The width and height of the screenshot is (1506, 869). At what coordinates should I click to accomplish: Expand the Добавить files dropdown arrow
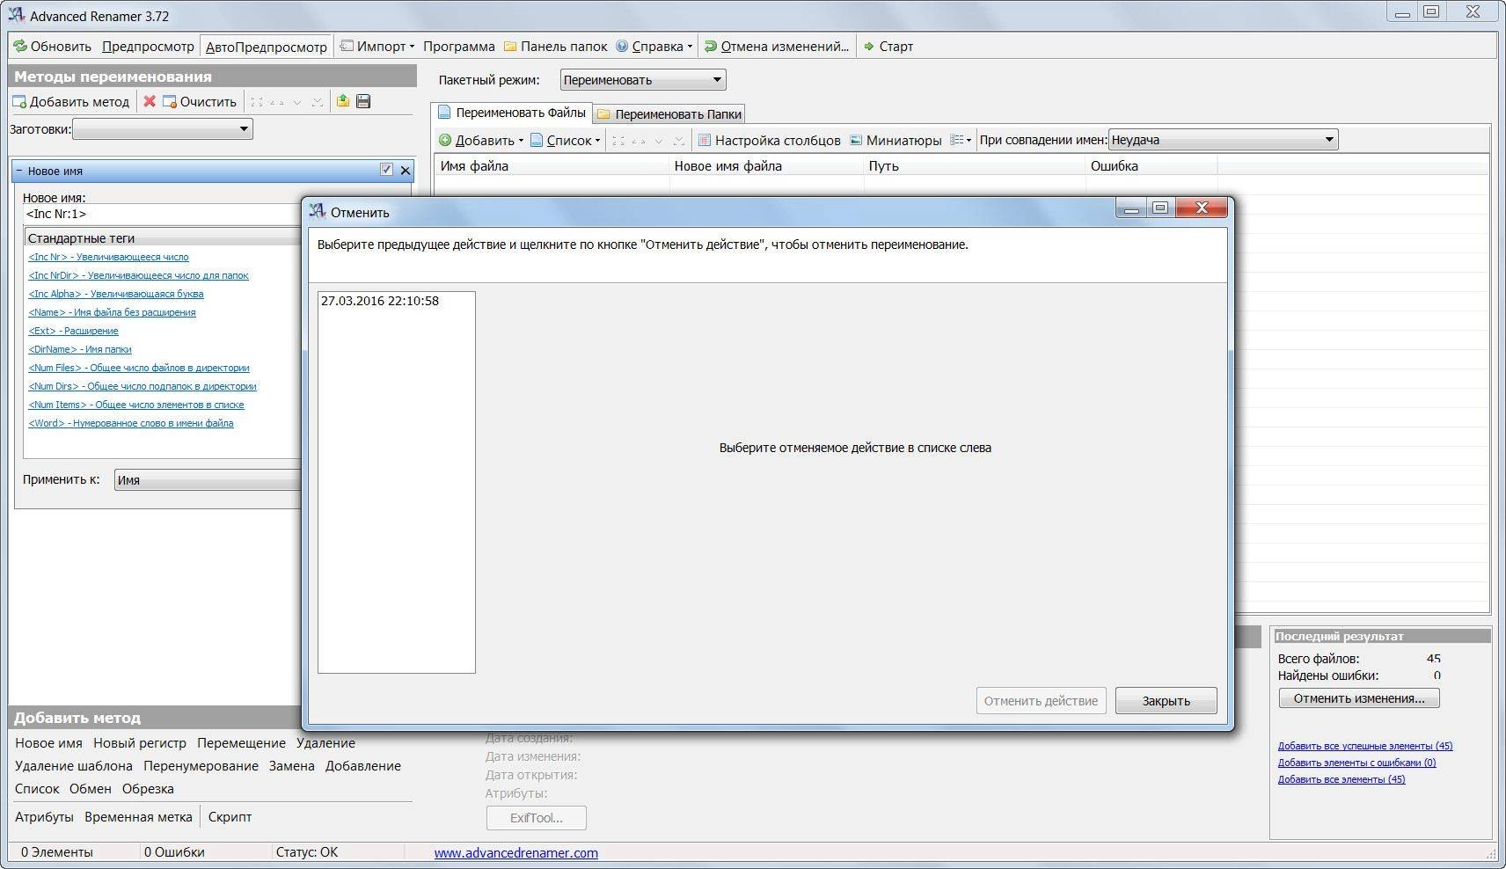click(x=521, y=141)
